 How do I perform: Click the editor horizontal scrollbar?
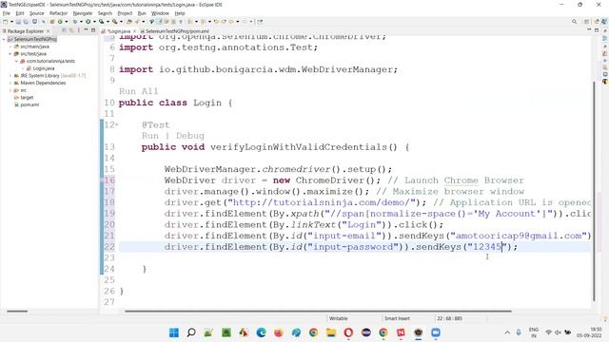point(318,311)
